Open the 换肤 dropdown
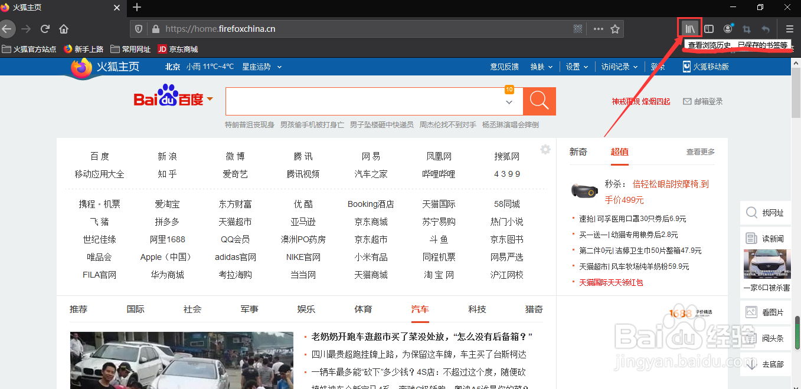This screenshot has height=389, width=801. 541,67
